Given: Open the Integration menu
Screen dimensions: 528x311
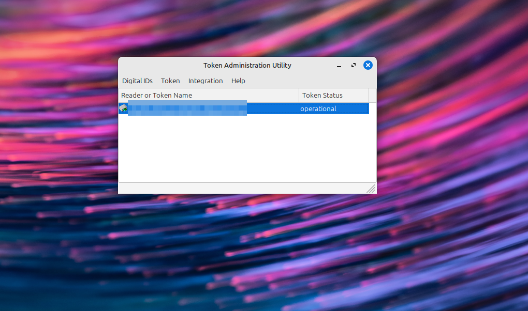Looking at the screenshot, I should click(x=206, y=81).
